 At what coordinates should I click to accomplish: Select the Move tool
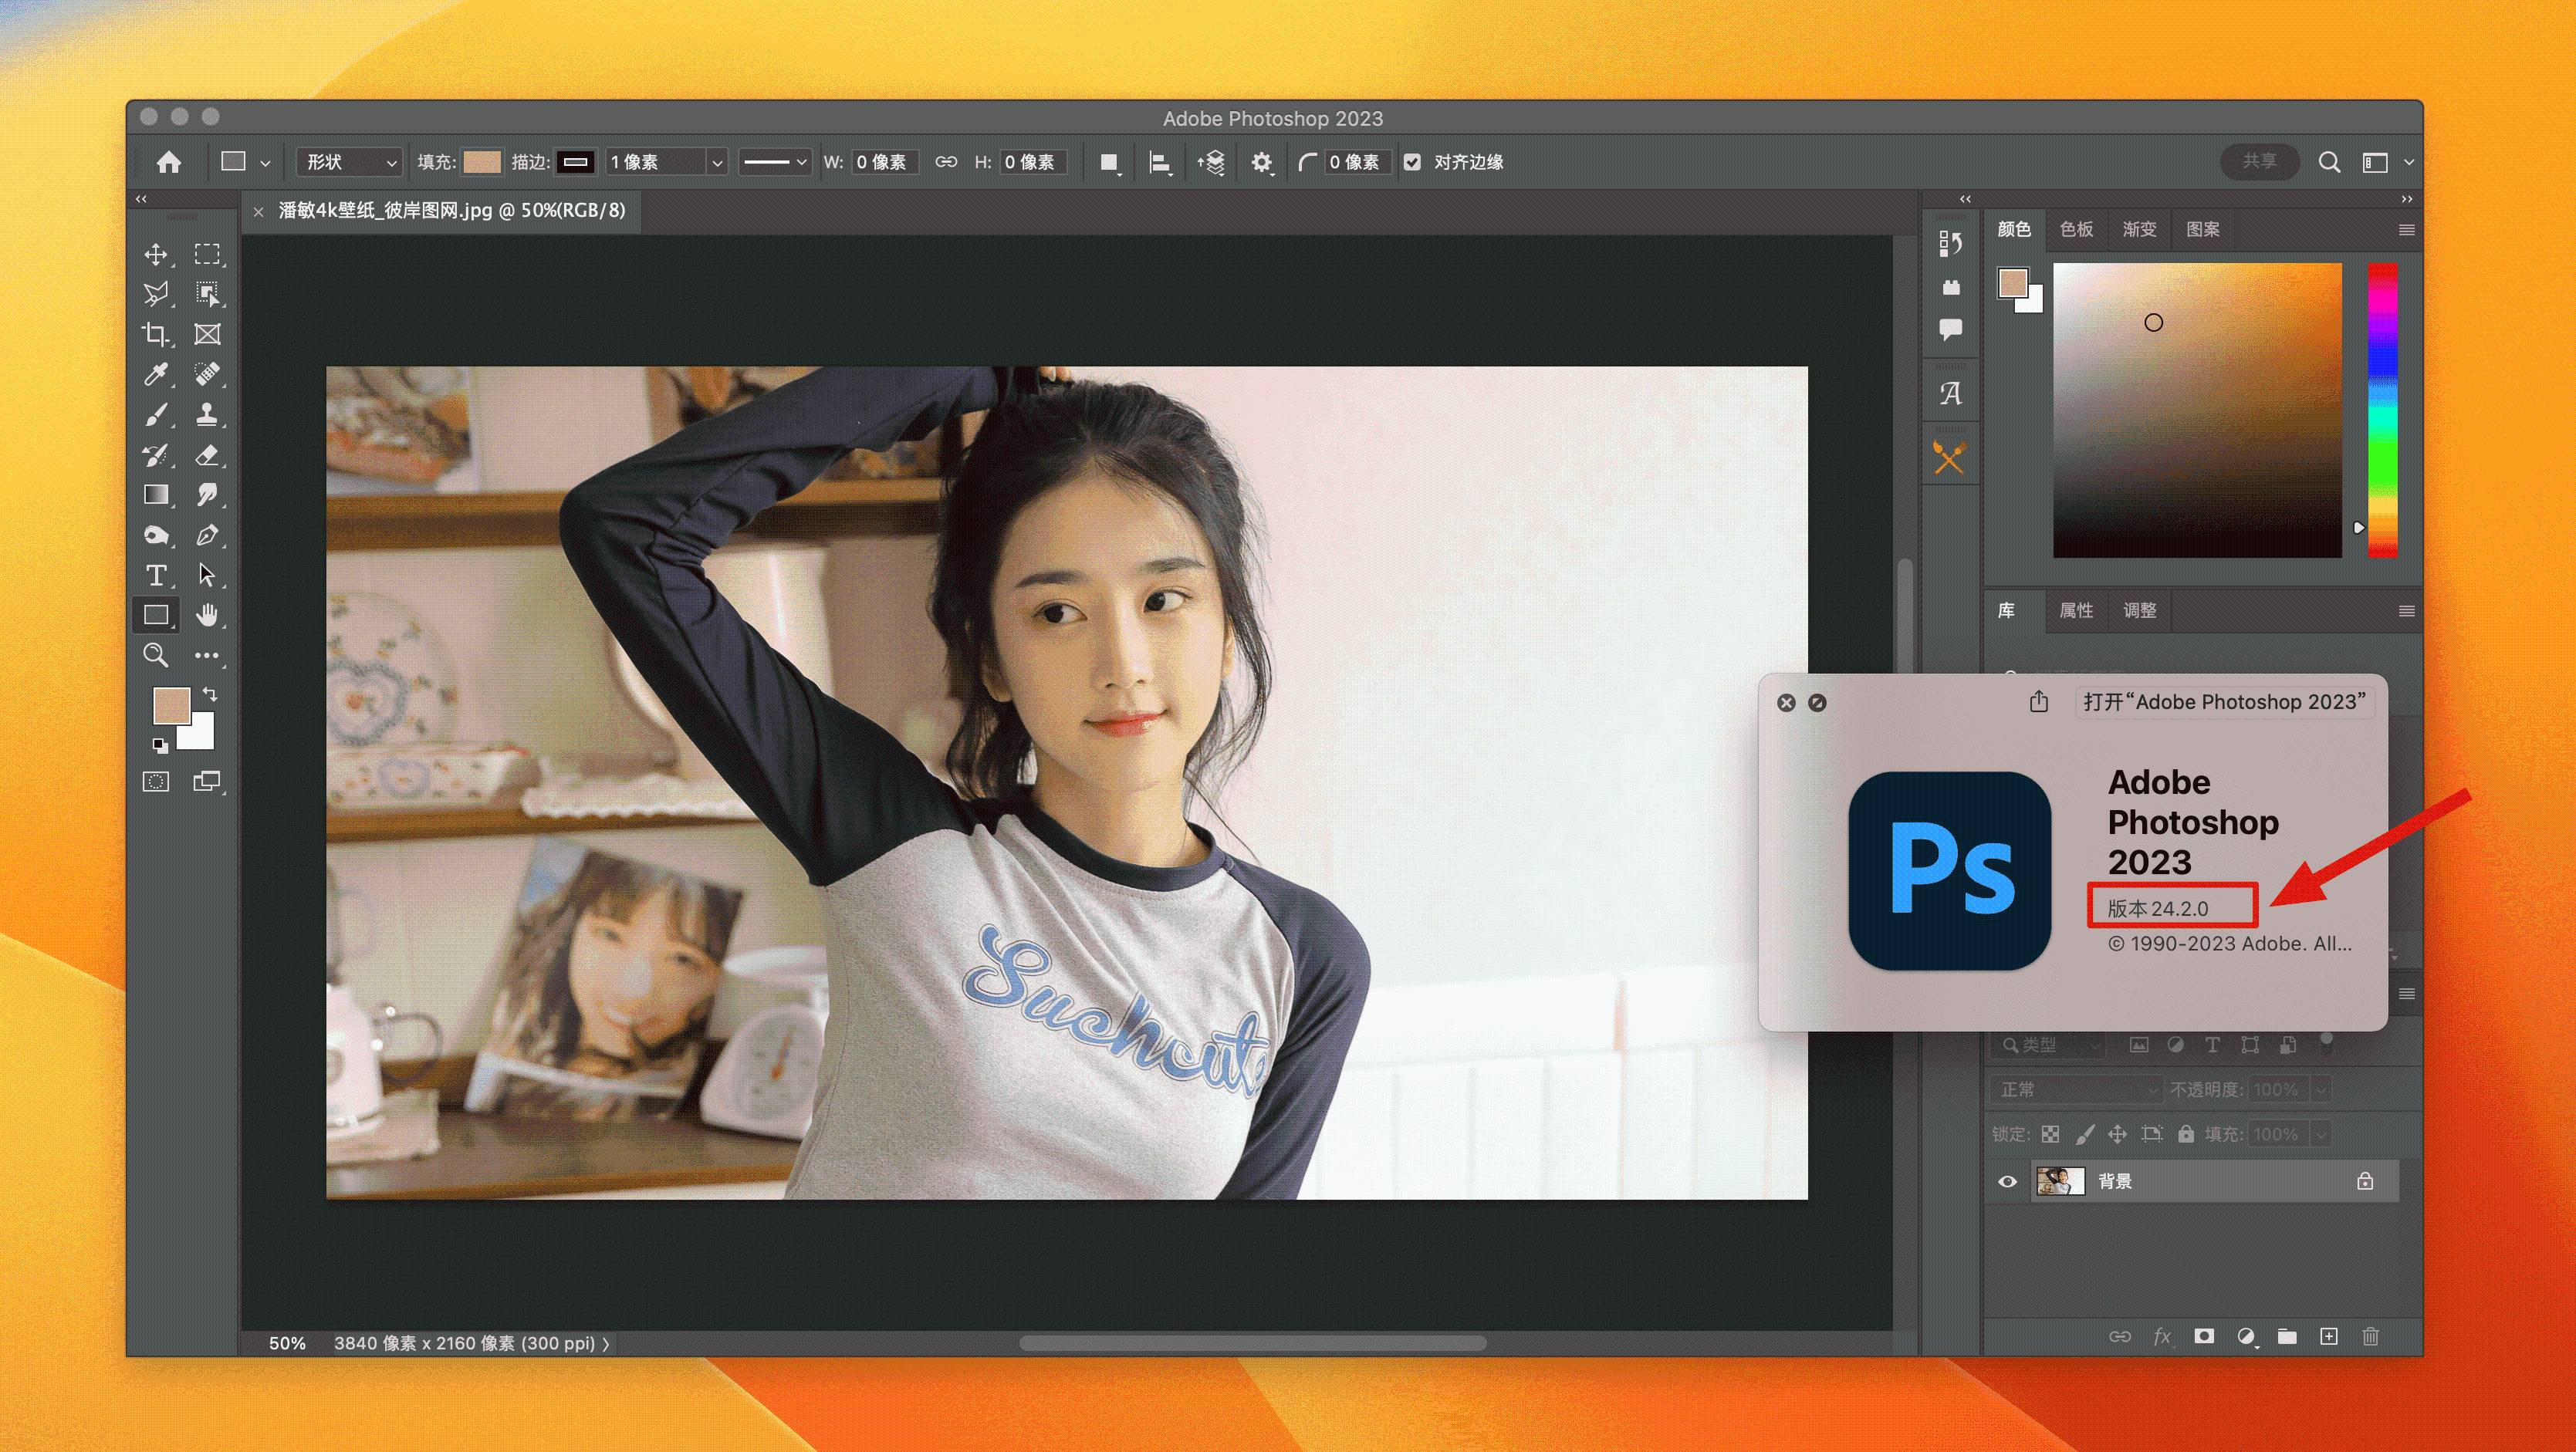coord(156,254)
